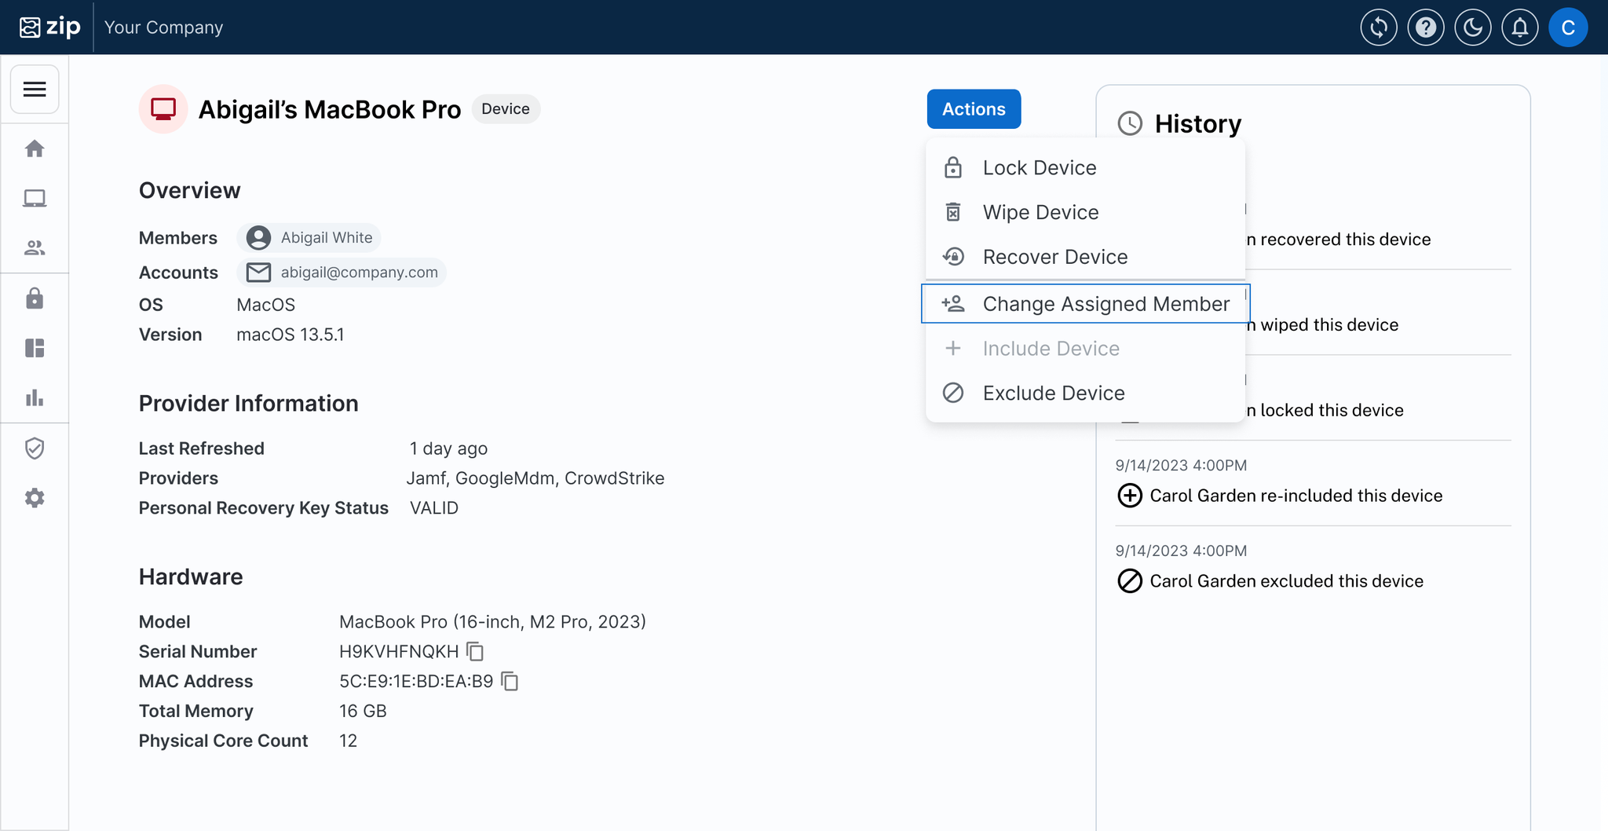Select Lock Device from the menu

(x=1039, y=168)
